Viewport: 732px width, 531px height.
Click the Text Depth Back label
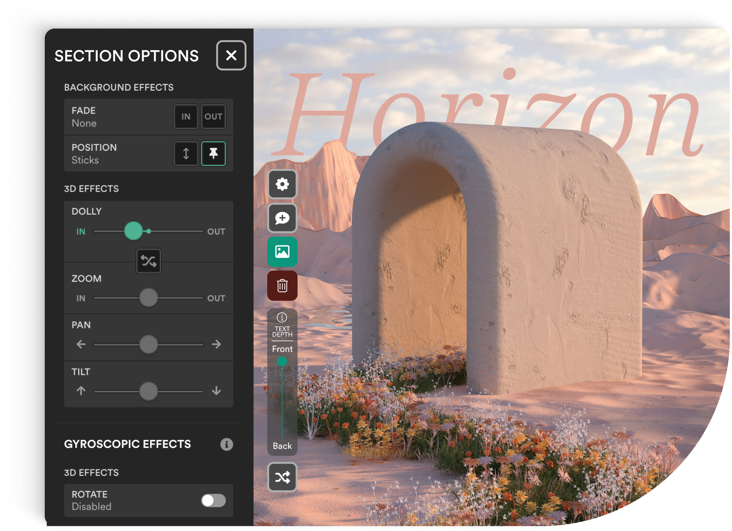[282, 446]
